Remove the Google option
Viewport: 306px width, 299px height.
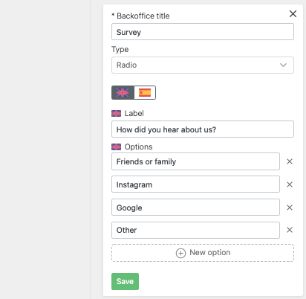click(290, 208)
